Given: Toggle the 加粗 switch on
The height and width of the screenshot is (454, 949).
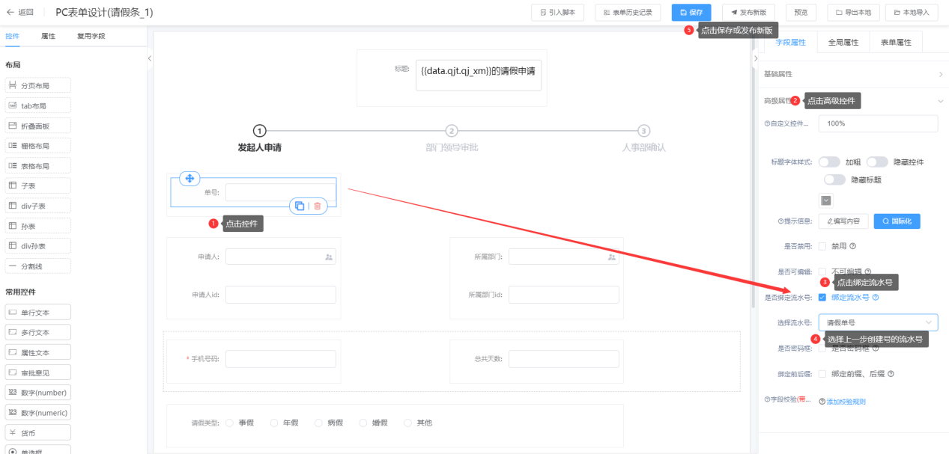Looking at the screenshot, I should [x=829, y=162].
